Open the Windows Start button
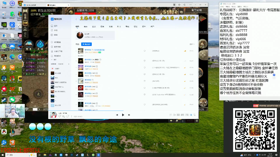 2,155
